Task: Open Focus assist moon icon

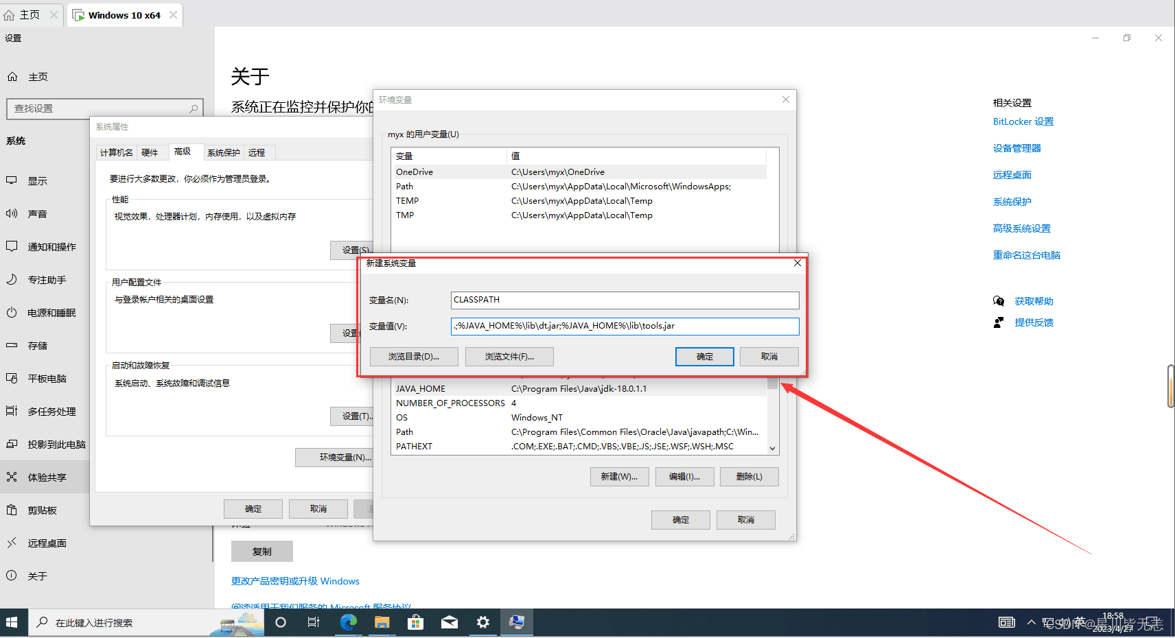Action: click(x=12, y=279)
